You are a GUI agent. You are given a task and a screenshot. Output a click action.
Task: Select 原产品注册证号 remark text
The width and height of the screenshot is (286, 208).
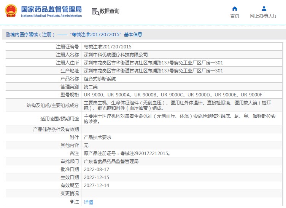[127, 154]
